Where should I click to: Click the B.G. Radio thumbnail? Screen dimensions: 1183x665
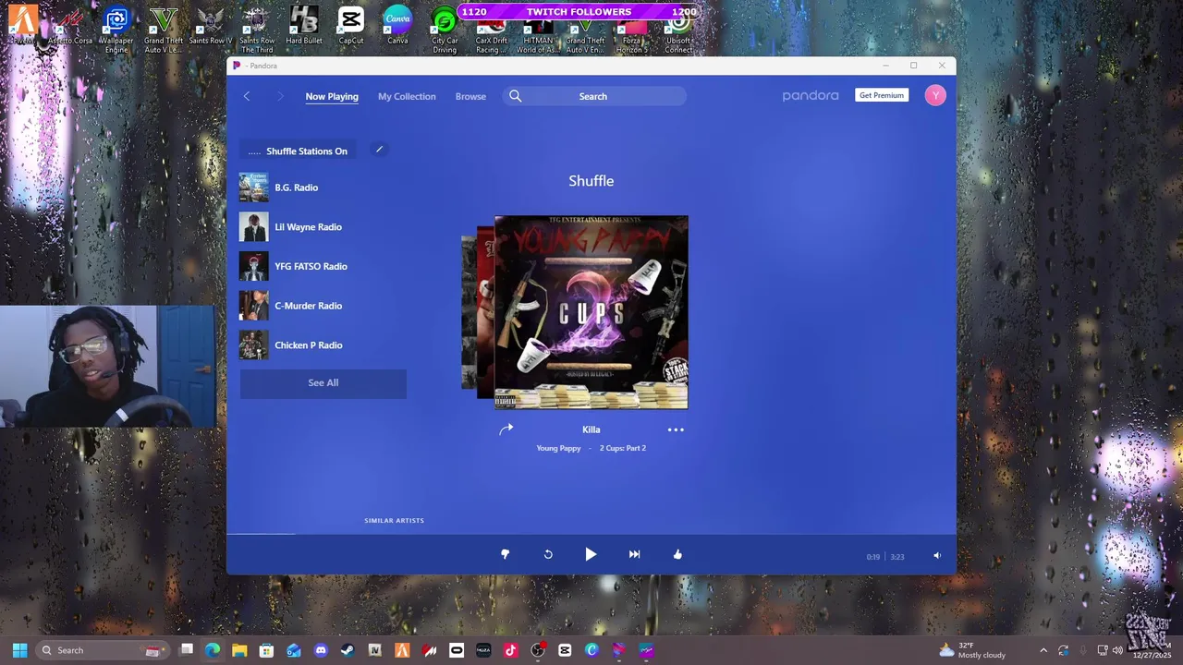coord(254,187)
